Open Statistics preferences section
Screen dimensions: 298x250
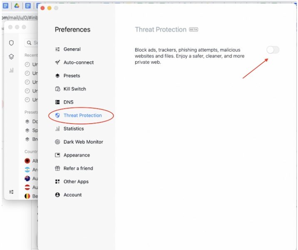(70, 129)
